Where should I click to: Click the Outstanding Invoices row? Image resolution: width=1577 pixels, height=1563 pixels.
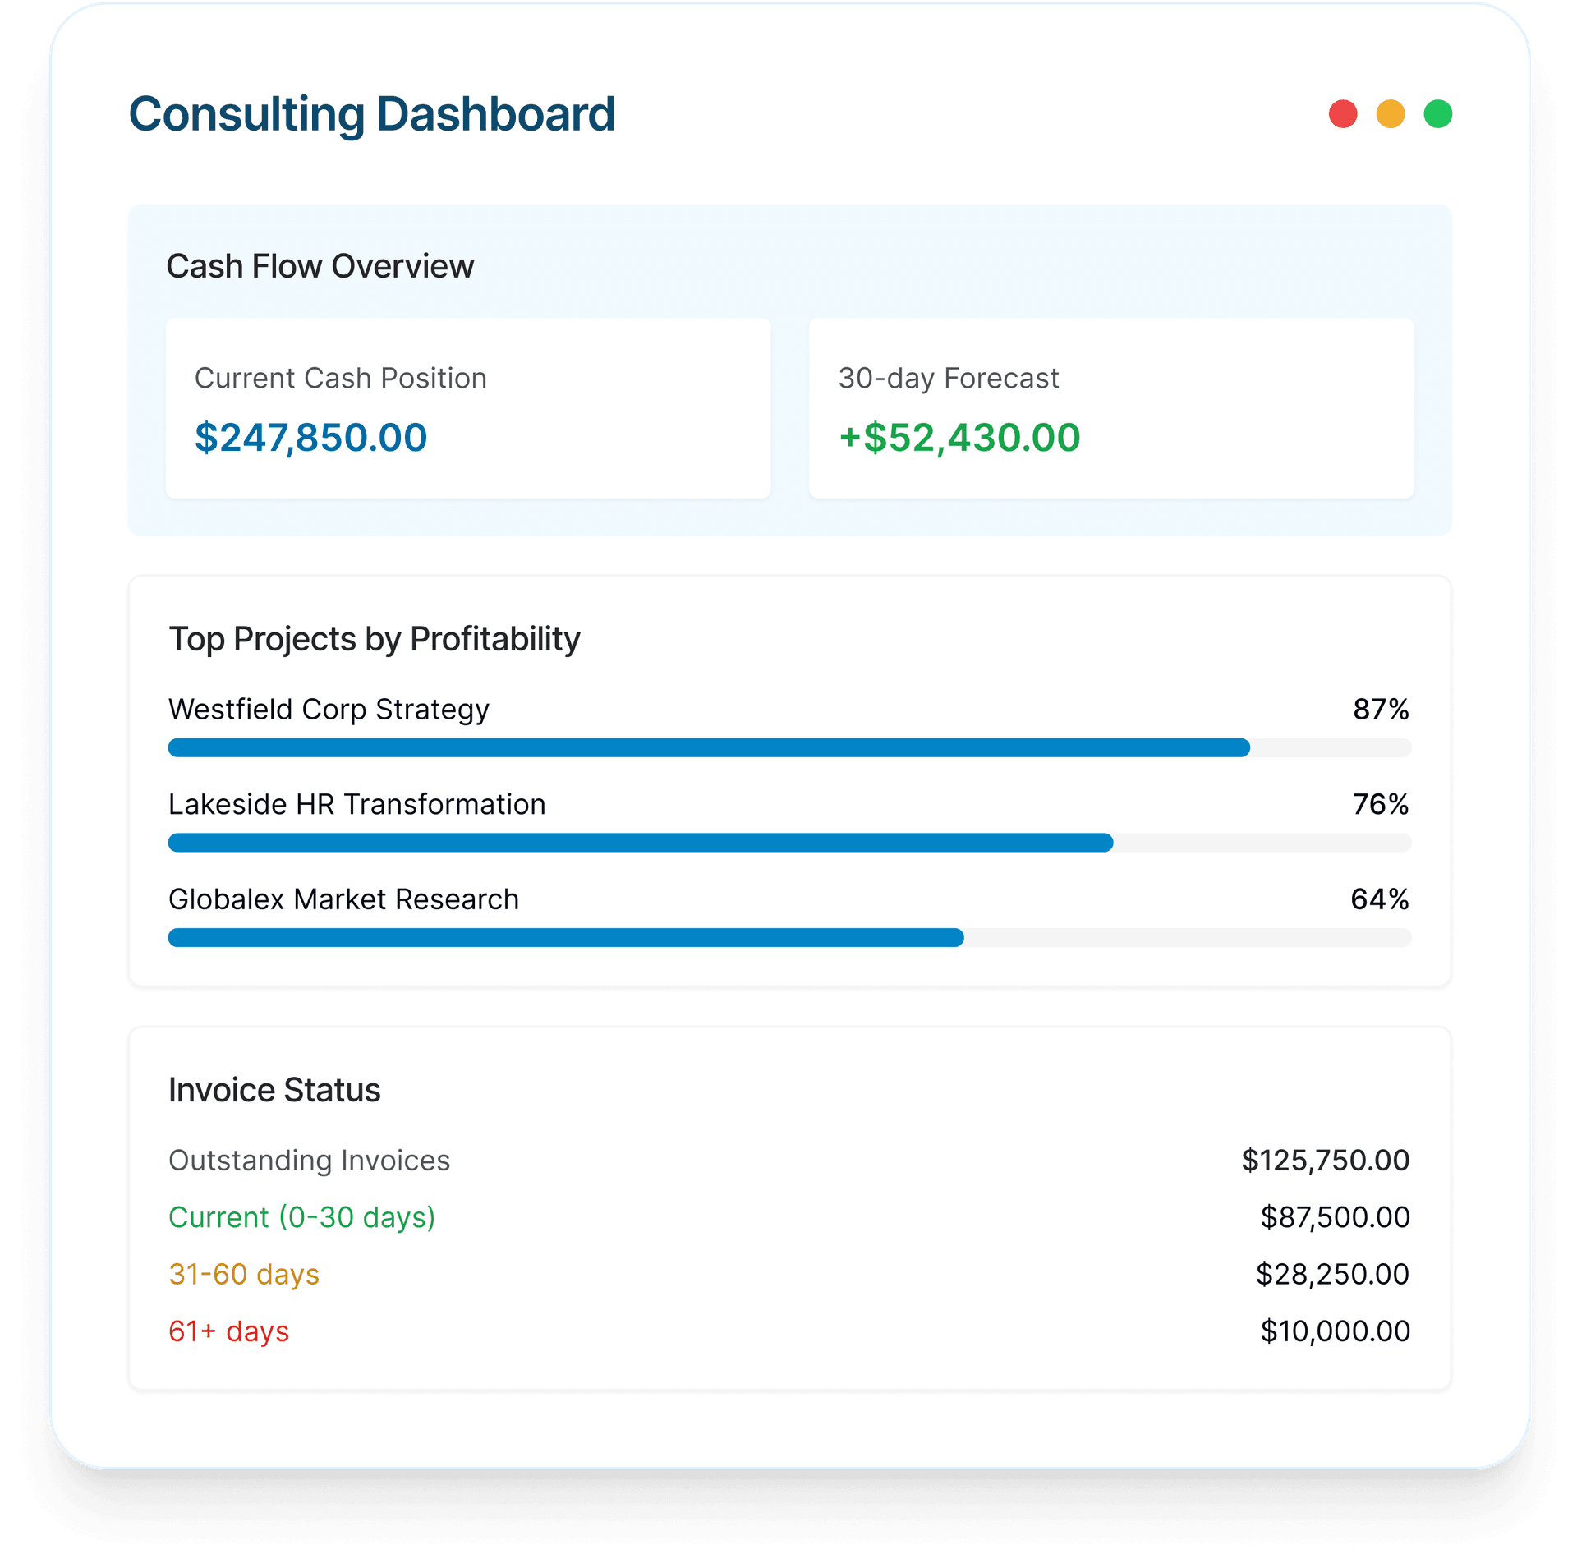pos(309,1161)
